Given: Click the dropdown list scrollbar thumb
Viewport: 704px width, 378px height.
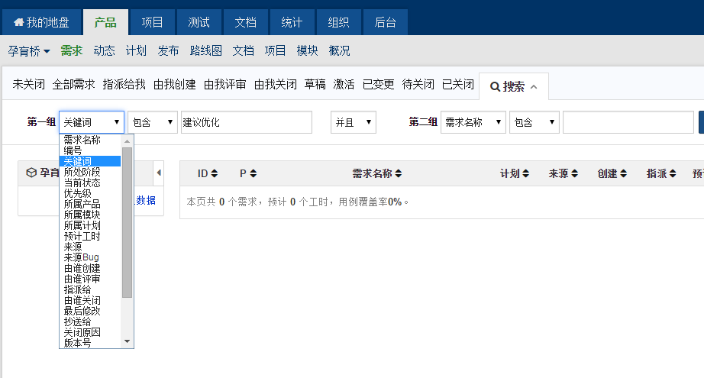Looking at the screenshot, I should pyautogui.click(x=127, y=223).
